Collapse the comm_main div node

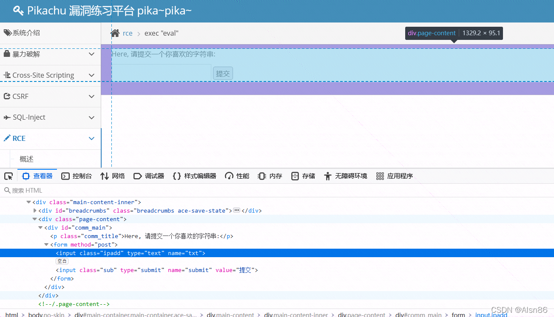40,228
